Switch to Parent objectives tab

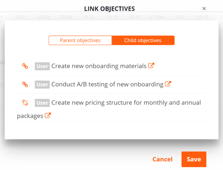pyautogui.click(x=80, y=40)
